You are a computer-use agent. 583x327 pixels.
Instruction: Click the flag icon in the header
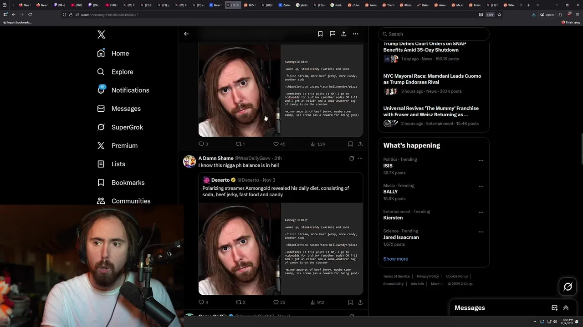coord(332,34)
